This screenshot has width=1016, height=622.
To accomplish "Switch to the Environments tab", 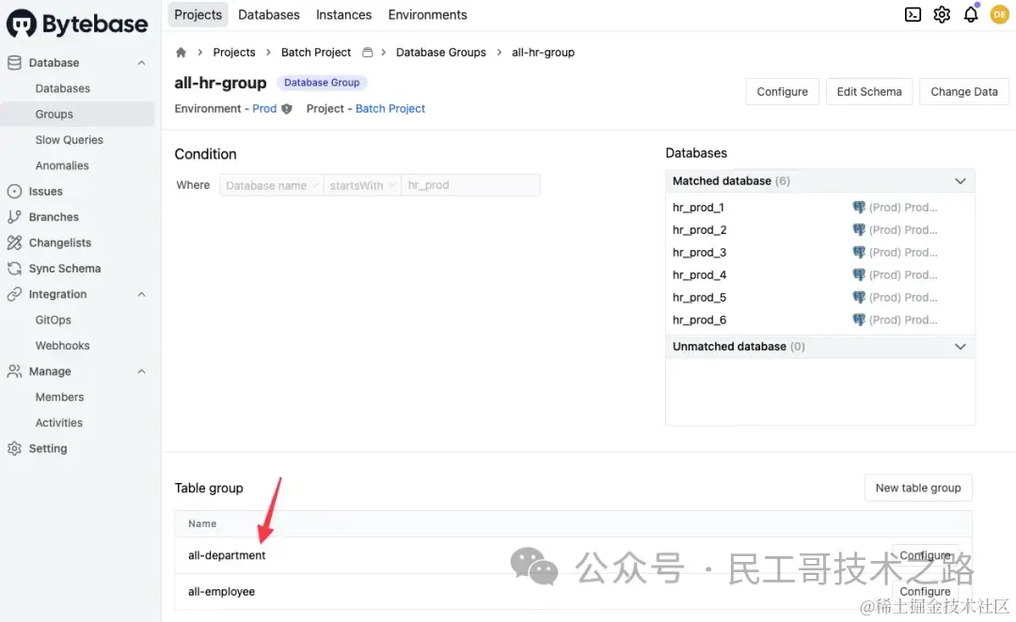I will [428, 14].
